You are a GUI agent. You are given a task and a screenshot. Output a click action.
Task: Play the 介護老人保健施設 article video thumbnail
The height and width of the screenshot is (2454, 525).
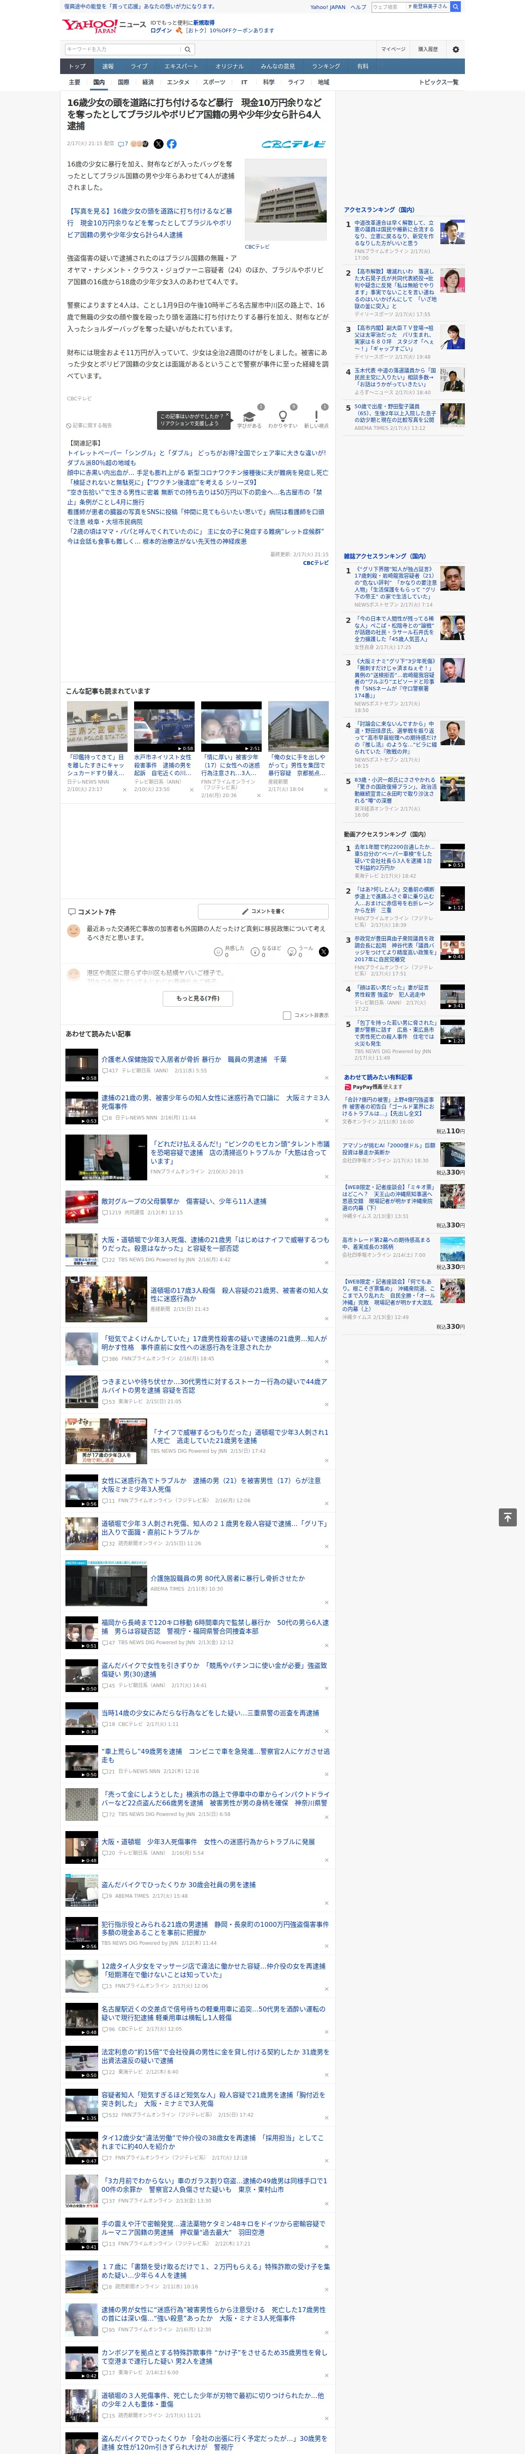(82, 1065)
